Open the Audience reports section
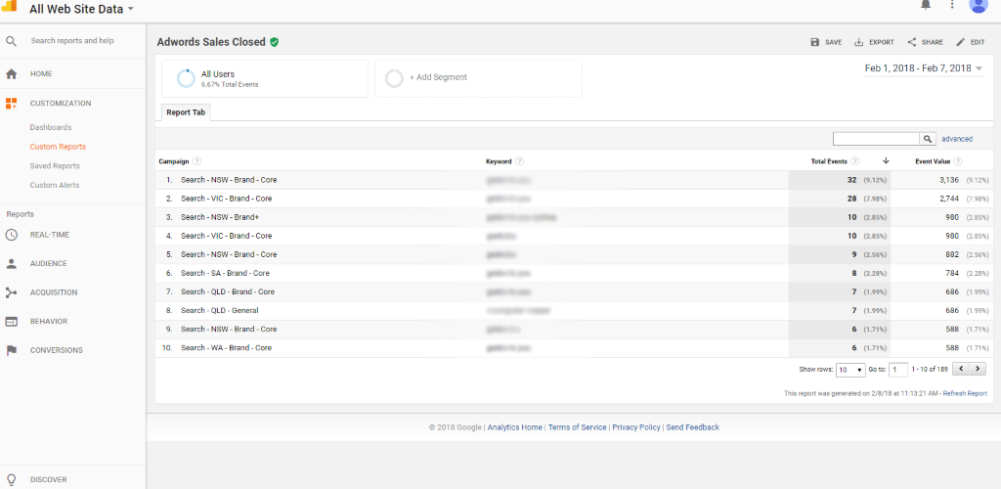 49,264
